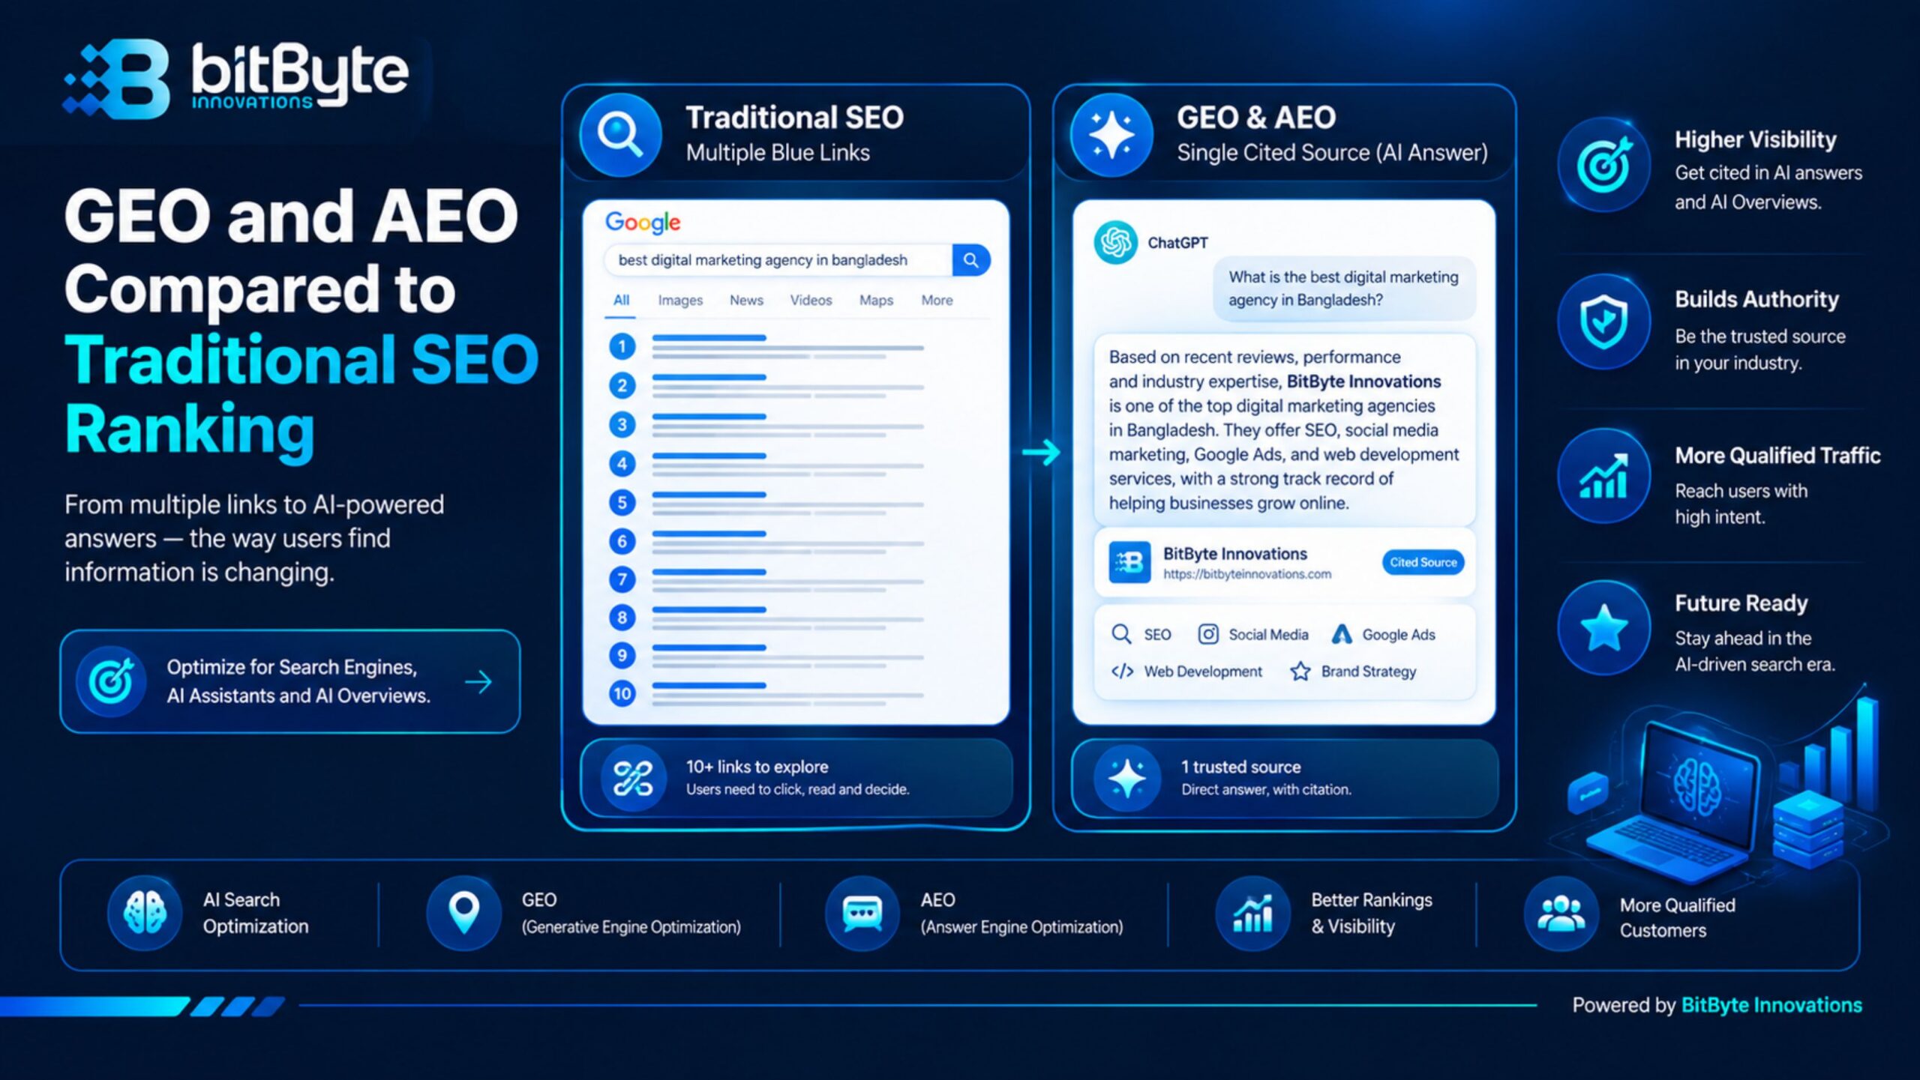Image resolution: width=1920 pixels, height=1080 pixels.
Task: Click the Google search query field
Action: click(778, 260)
